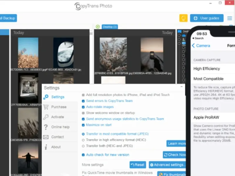Image resolution: width=235 pixels, height=176 pixels.
Task: Go back to Camera on the phone screen
Action: click(201, 45)
